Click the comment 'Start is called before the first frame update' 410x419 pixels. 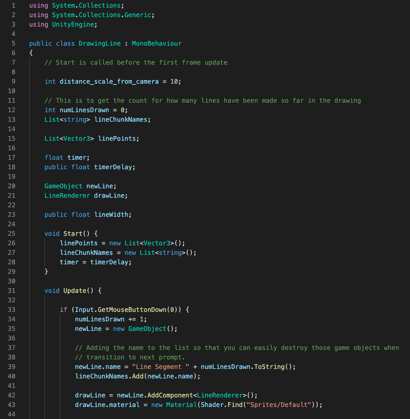(136, 62)
